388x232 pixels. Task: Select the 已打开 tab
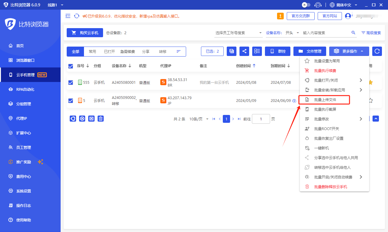(x=109, y=51)
